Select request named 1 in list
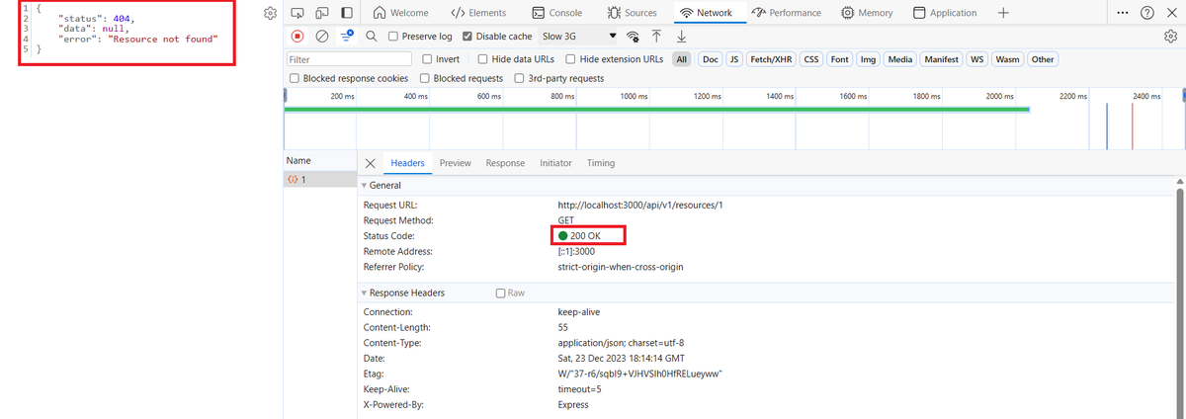 point(319,180)
